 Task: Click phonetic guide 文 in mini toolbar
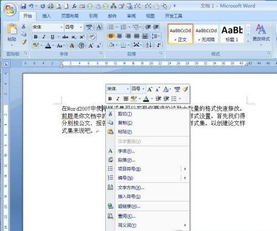point(177,89)
